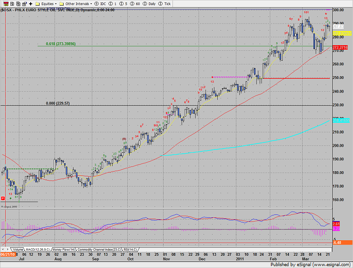Open the Money Flow(14) tab
The height and width of the screenshot is (268, 353).
tap(64, 250)
